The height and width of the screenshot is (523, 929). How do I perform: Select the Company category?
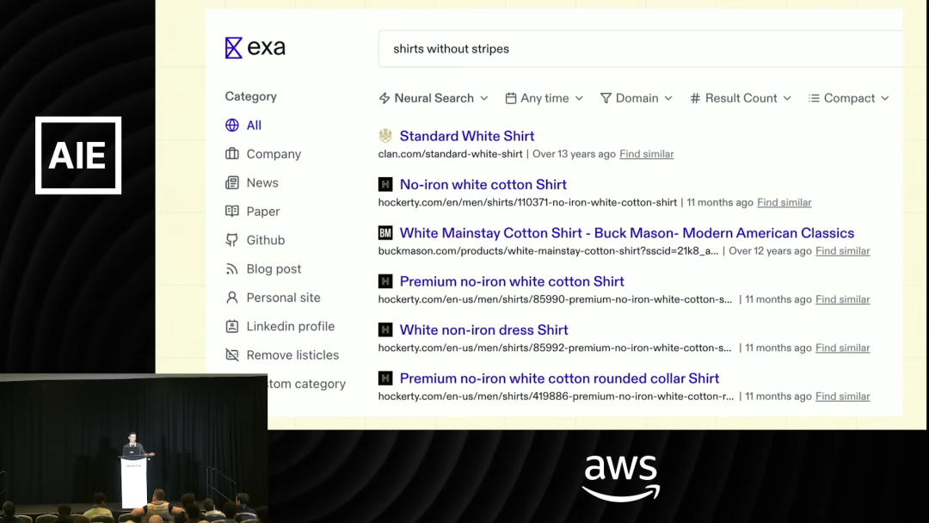pos(263,154)
